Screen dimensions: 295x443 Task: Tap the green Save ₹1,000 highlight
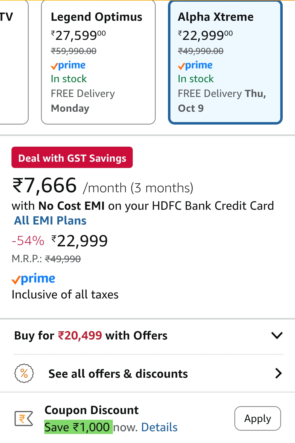[x=78, y=427]
